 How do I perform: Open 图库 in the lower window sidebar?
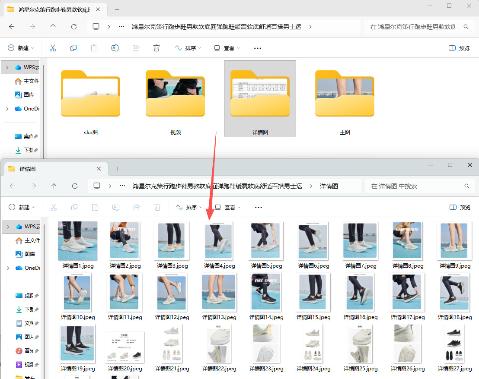26,254
